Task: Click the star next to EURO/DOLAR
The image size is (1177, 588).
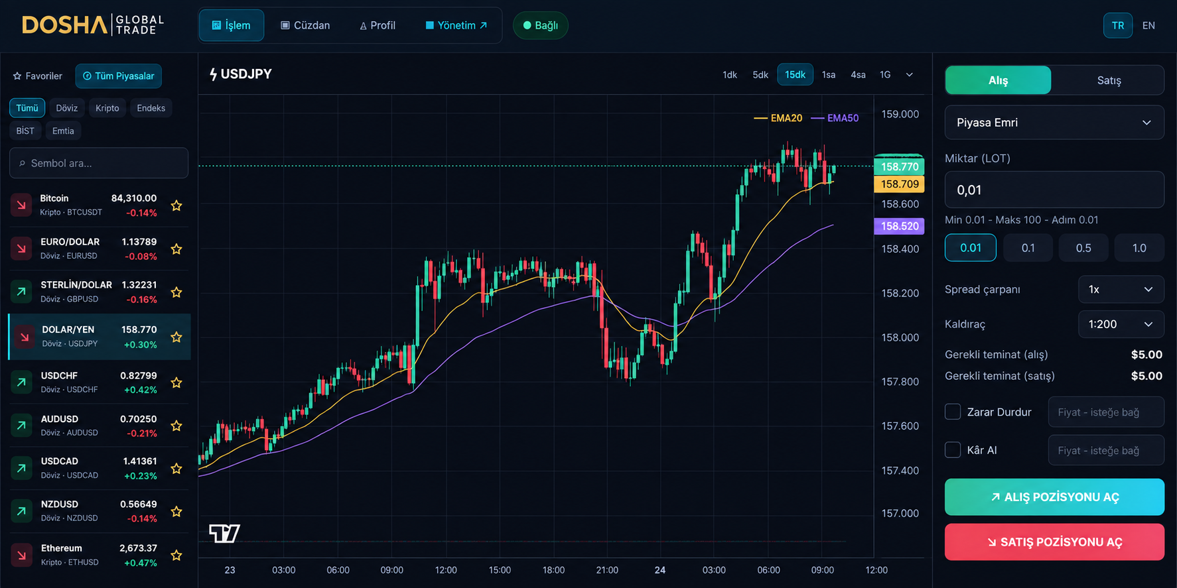Action: pos(176,249)
